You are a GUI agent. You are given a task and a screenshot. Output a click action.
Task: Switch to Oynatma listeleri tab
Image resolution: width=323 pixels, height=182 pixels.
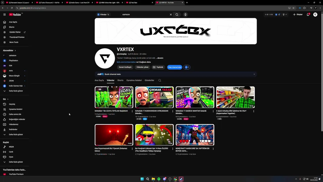click(134, 80)
